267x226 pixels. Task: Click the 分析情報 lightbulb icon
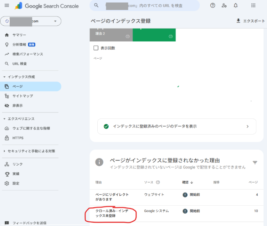(x=7, y=45)
